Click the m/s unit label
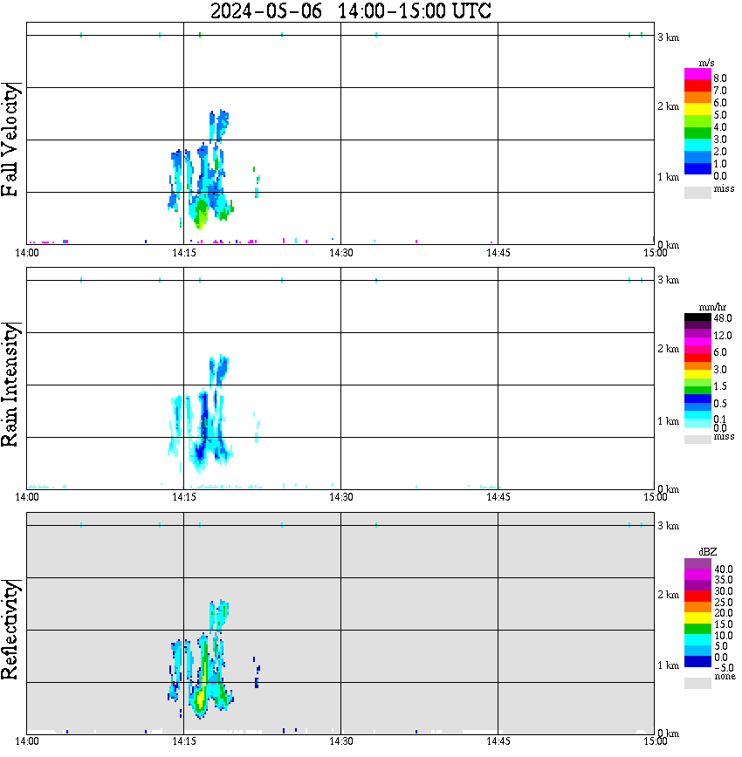This screenshot has height=757, width=742. pyautogui.click(x=706, y=63)
